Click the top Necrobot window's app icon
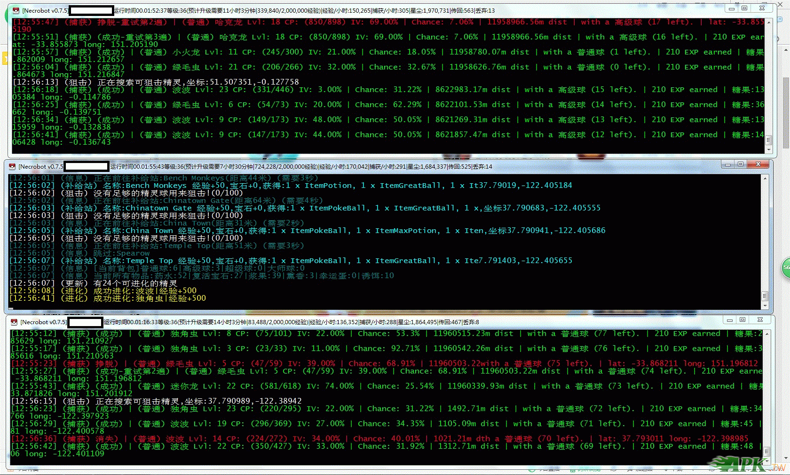Image resolution: width=790 pixels, height=475 pixels. click(x=16, y=10)
